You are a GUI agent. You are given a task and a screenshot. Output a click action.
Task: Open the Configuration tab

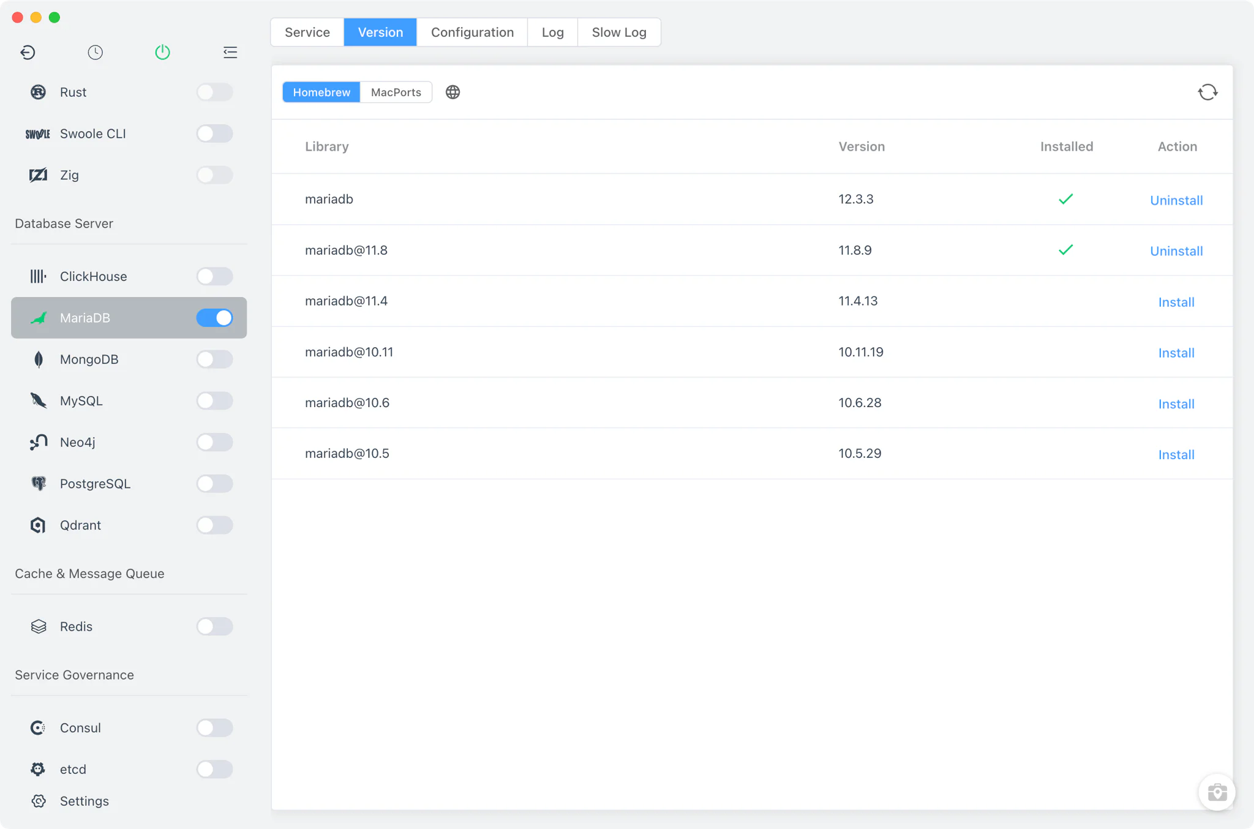(472, 32)
